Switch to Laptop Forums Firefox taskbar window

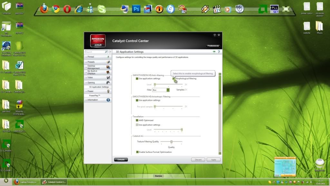[26, 182]
